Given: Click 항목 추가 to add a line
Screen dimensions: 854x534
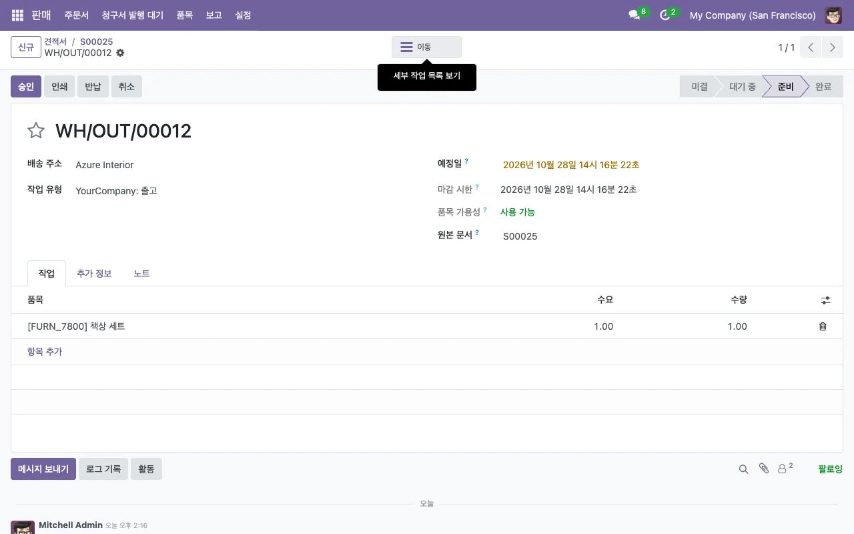Looking at the screenshot, I should 45,352.
